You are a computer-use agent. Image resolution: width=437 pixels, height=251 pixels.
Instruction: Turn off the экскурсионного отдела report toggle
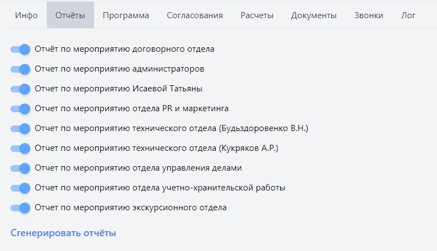20,208
